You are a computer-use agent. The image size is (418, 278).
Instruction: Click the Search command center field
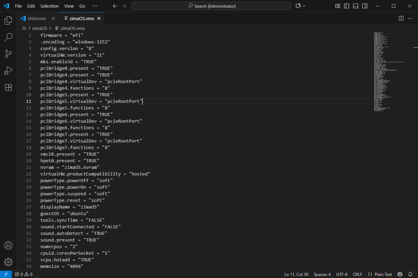(211, 6)
